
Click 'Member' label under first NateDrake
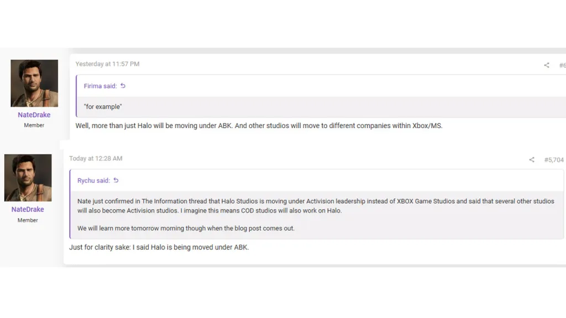[x=34, y=125]
